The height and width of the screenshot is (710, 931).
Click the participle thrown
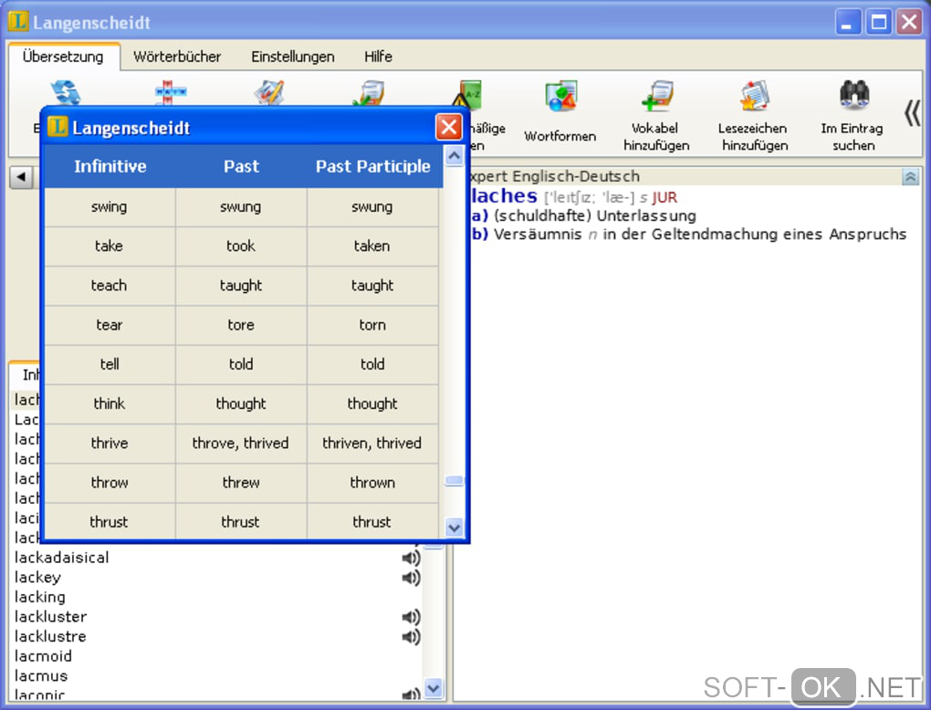372,483
